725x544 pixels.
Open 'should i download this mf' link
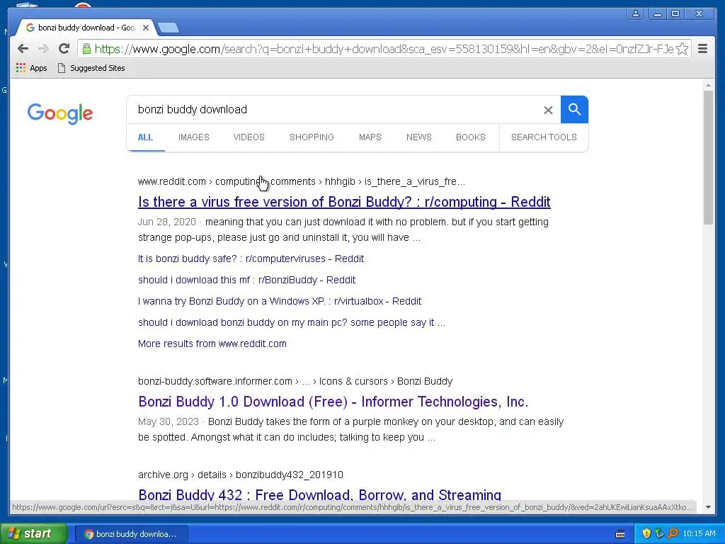point(246,280)
